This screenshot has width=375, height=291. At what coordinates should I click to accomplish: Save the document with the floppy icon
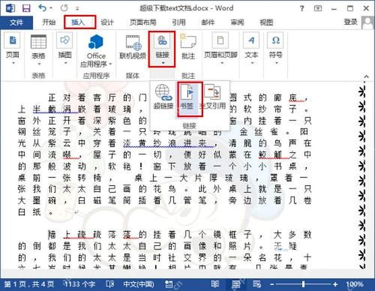click(x=26, y=8)
